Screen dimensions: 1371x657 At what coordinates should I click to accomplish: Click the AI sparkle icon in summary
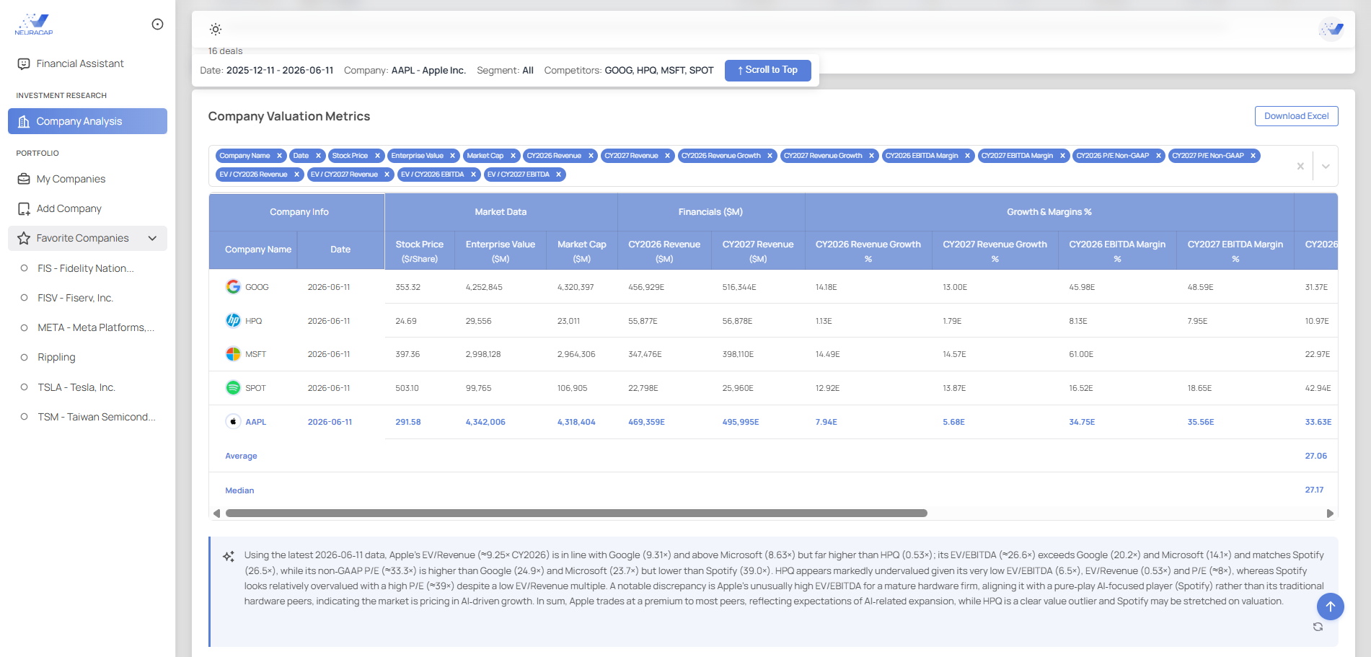point(229,556)
